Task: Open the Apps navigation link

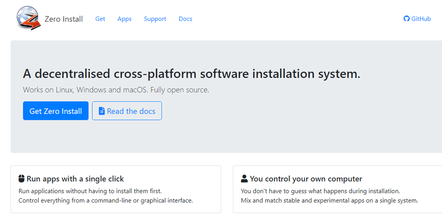Action: 125,19
